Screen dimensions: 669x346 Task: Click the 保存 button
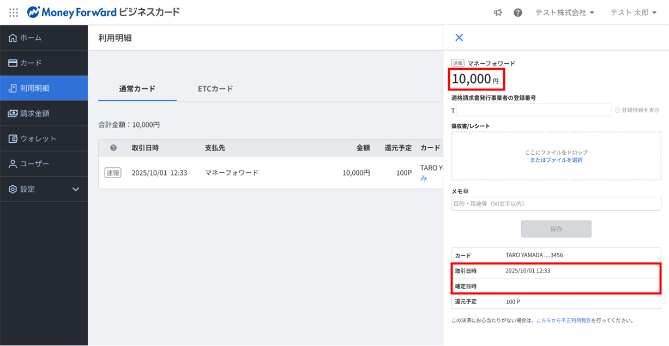tap(556, 229)
